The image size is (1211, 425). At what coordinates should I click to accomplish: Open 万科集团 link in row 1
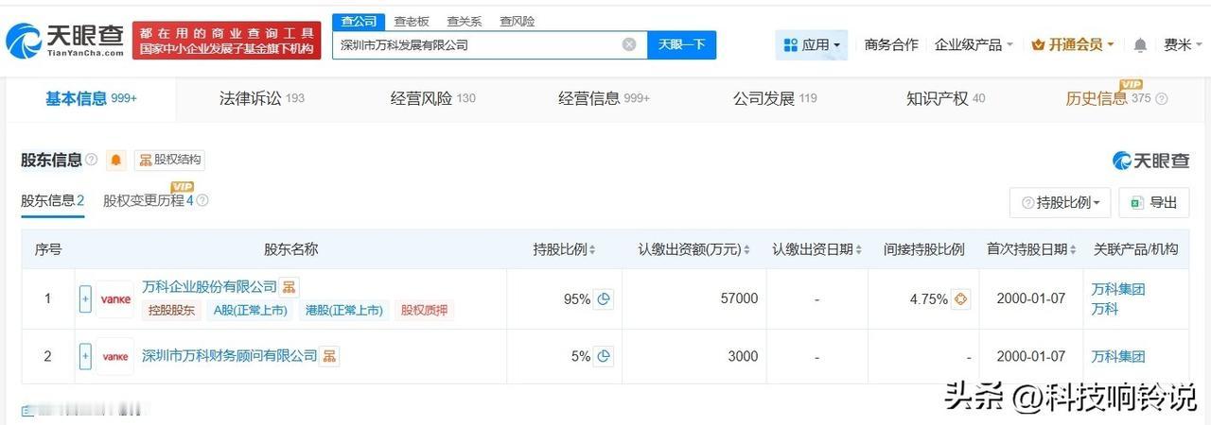click(1117, 289)
